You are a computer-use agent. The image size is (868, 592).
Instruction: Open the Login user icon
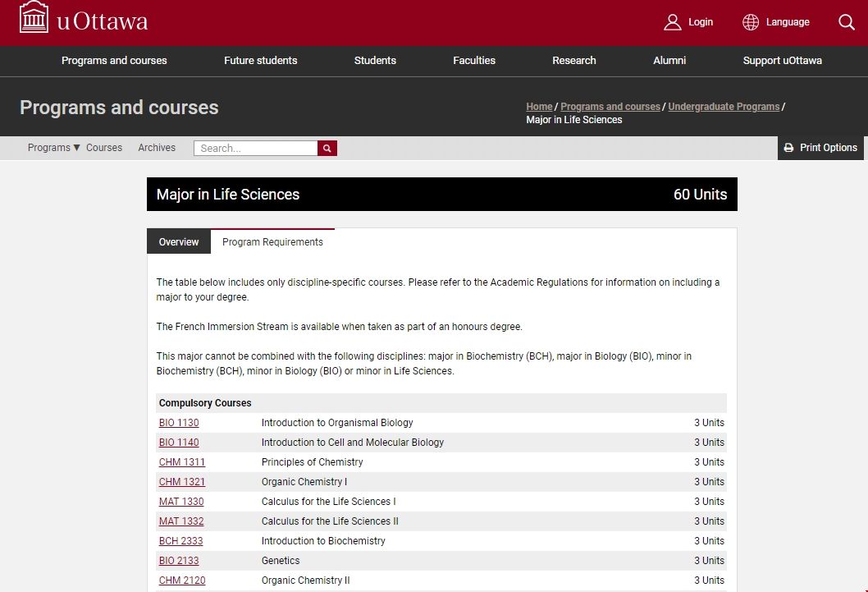[673, 22]
